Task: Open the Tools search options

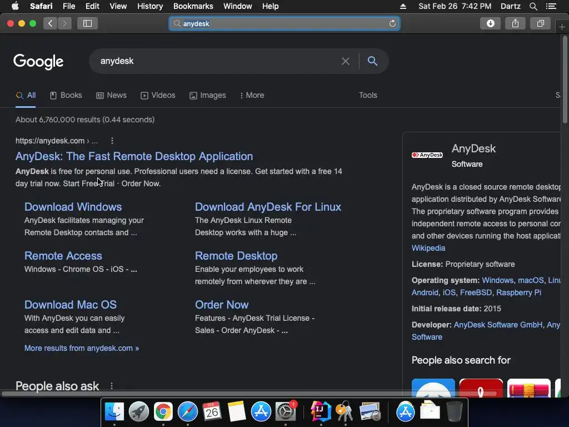Action: [x=368, y=95]
